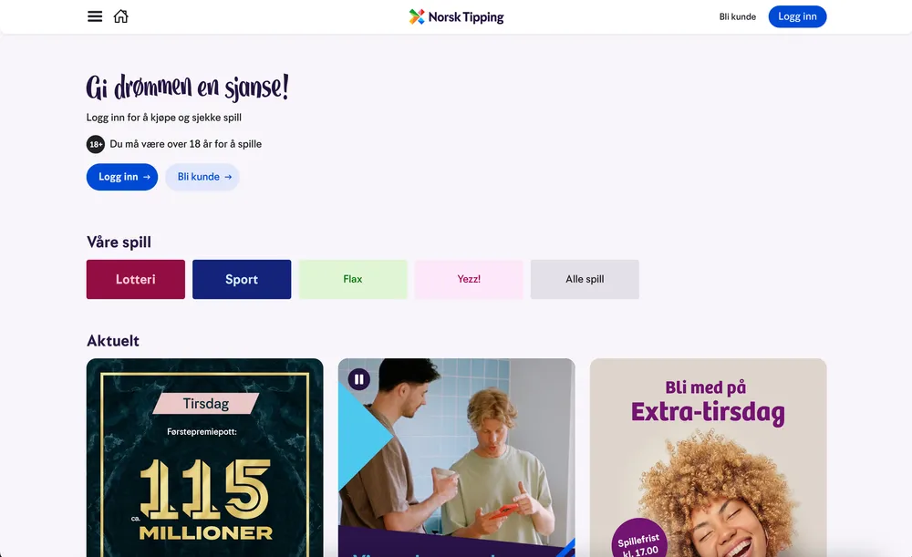Pause the video in the Aktuelt card

coord(358,379)
